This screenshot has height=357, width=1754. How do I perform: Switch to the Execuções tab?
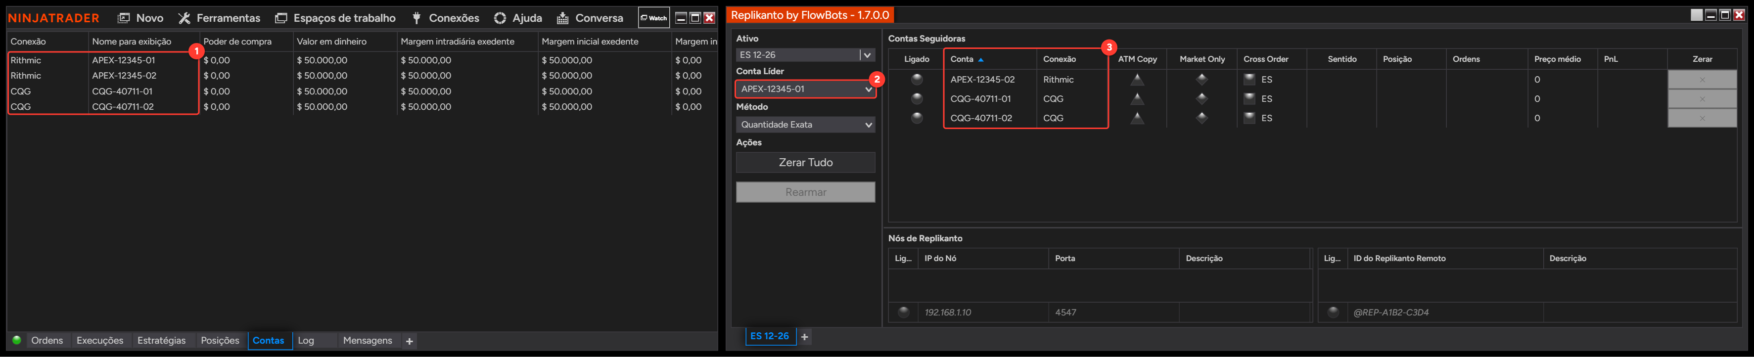point(100,340)
